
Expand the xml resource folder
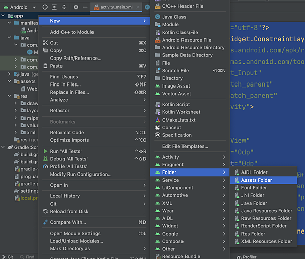[x=16, y=132]
